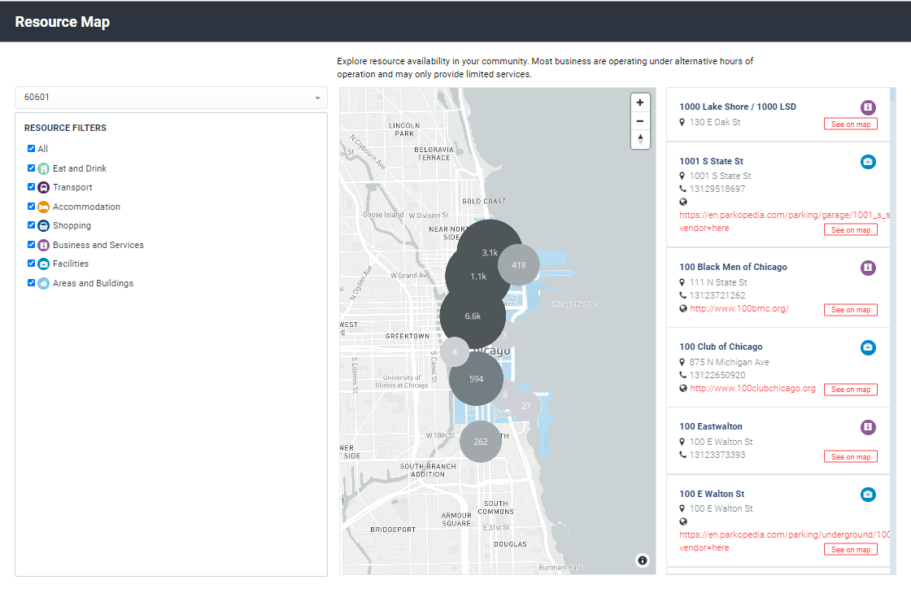The height and width of the screenshot is (593, 911).
Task: See 100 Club of Chicago on map
Action: pos(851,390)
